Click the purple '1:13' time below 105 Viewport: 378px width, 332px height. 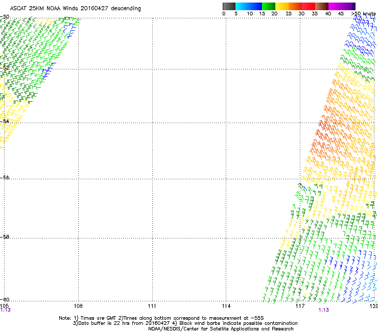5,310
